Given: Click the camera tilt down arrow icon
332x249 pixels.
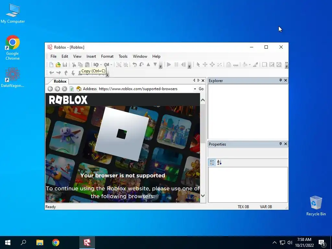Looking at the screenshot, I should (x=73, y=73).
